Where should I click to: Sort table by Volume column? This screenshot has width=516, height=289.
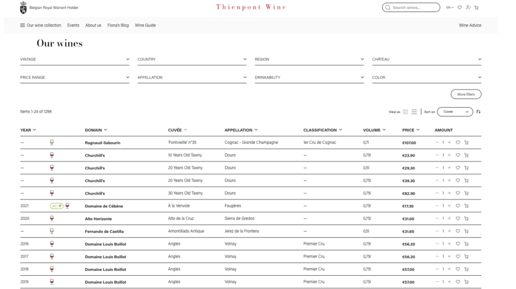coord(374,130)
